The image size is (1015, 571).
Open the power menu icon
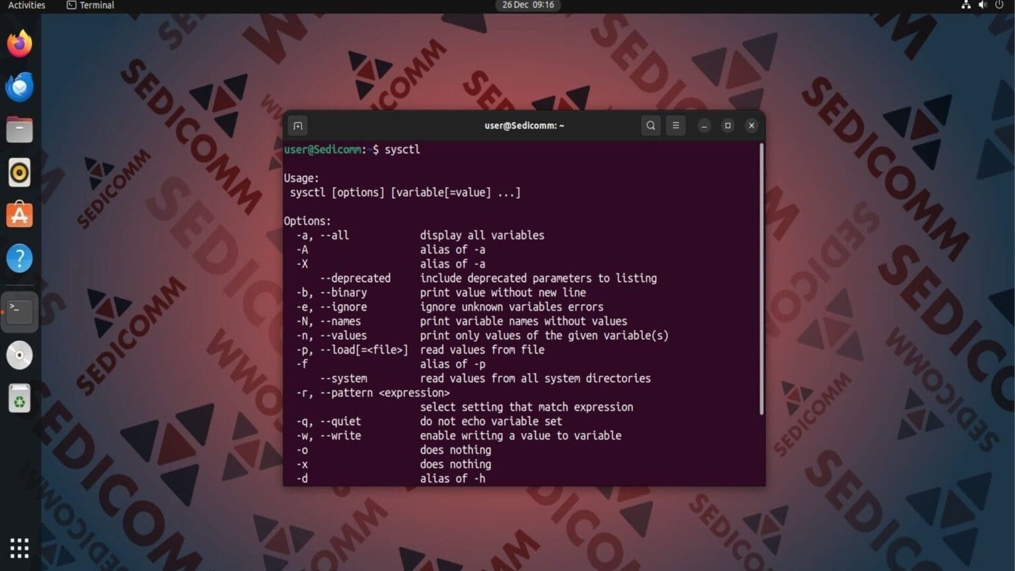(999, 5)
